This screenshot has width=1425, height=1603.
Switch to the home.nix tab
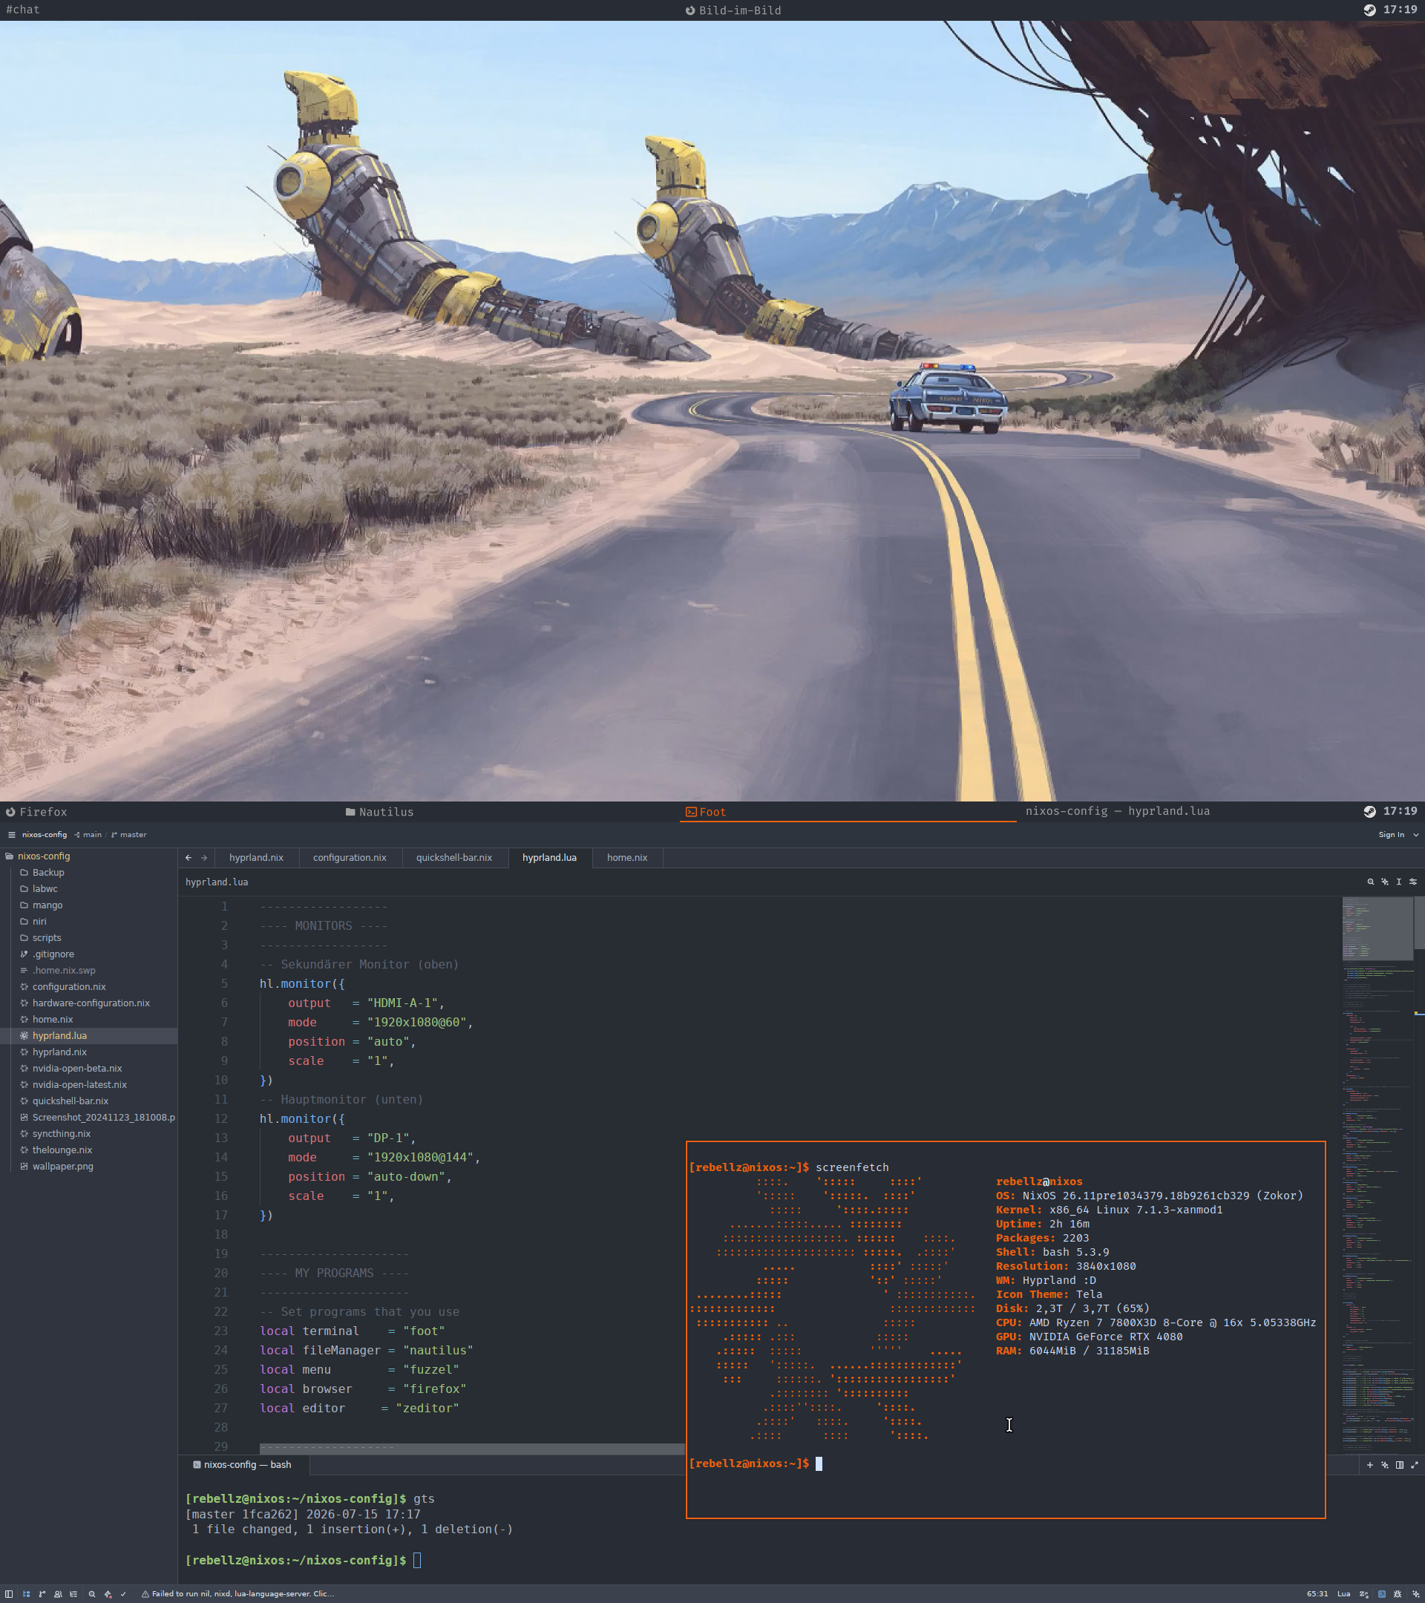click(x=627, y=857)
